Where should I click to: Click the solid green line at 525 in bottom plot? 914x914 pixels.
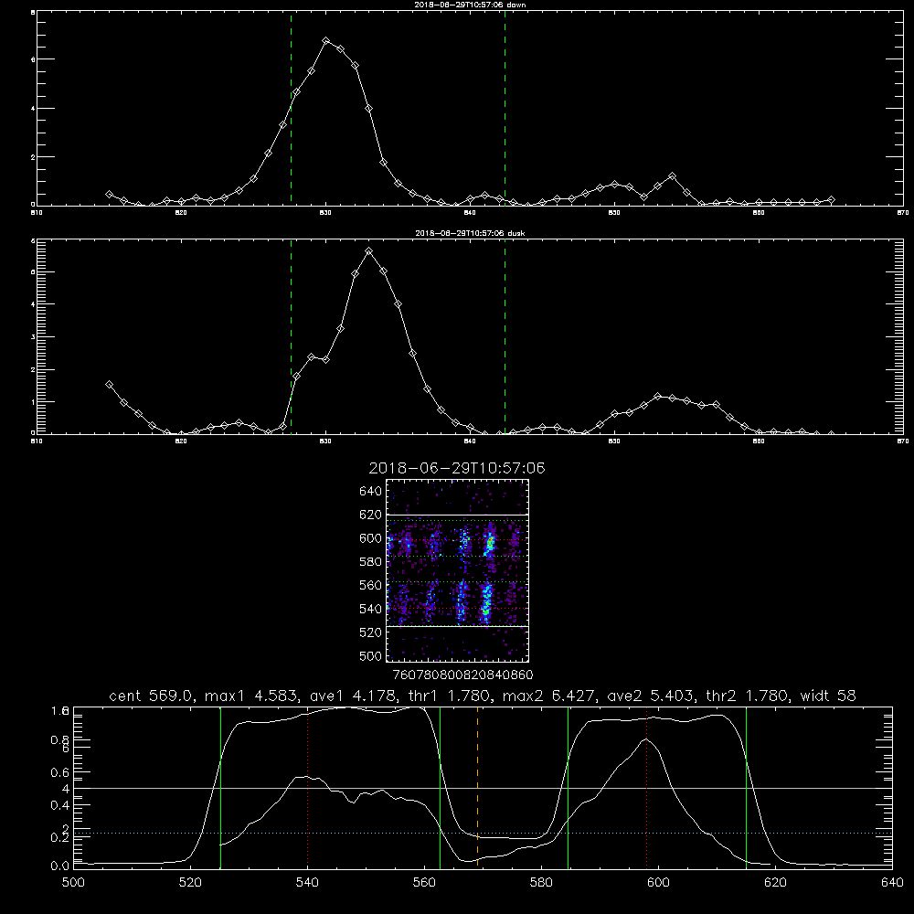(x=220, y=787)
